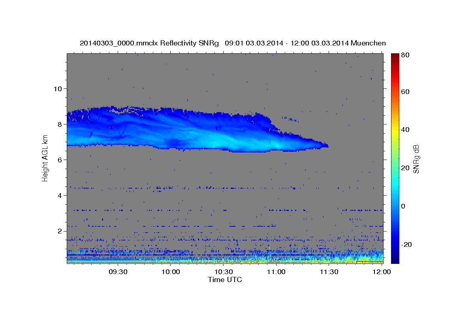Click the 11:00 time tick label
Image resolution: width=474 pixels, height=316 pixels.
[276, 272]
